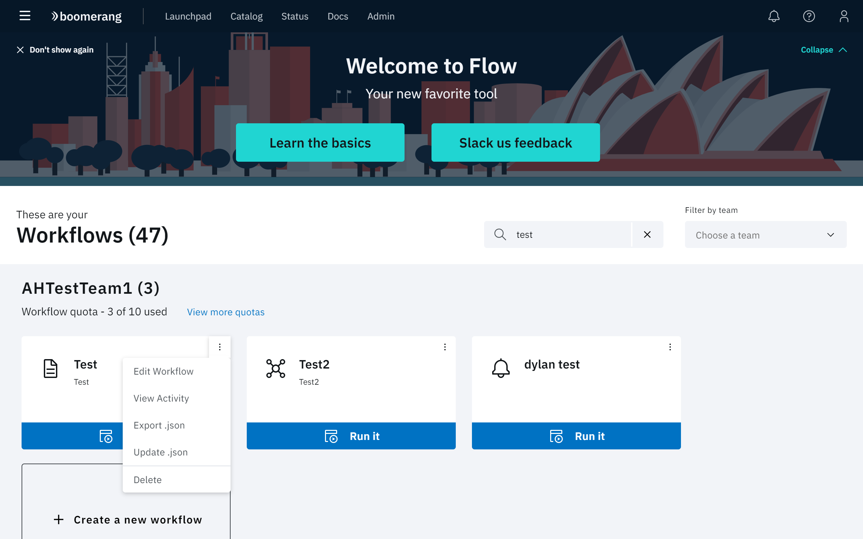Click the run icon on dylan test card
The height and width of the screenshot is (539, 863).
556,436
